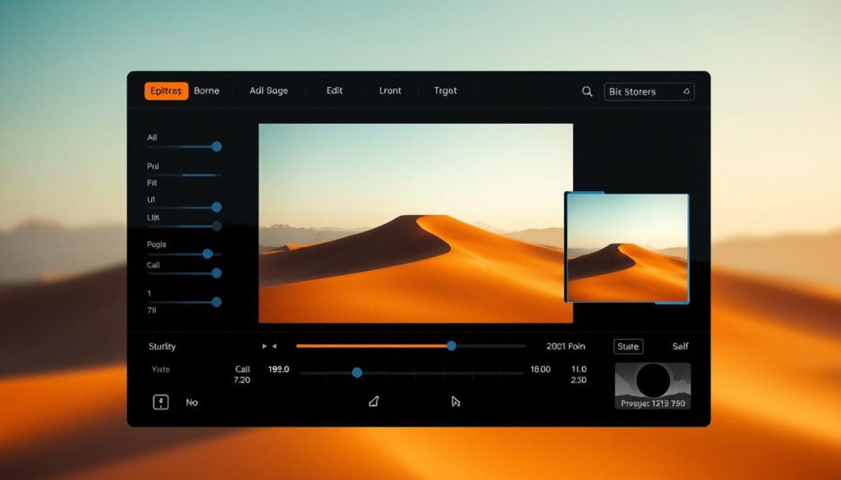The image size is (841, 480).
Task: Choose the Salf option
Action: click(680, 346)
